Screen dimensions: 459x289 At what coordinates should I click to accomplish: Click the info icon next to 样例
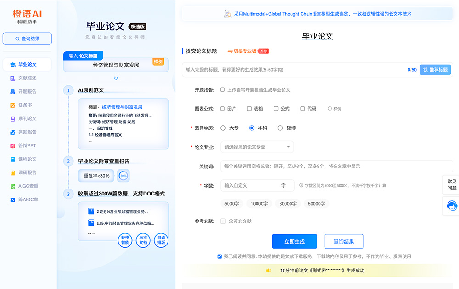point(330,109)
